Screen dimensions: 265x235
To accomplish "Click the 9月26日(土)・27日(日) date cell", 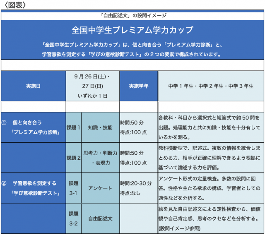I will pyautogui.click(x=92, y=86).
